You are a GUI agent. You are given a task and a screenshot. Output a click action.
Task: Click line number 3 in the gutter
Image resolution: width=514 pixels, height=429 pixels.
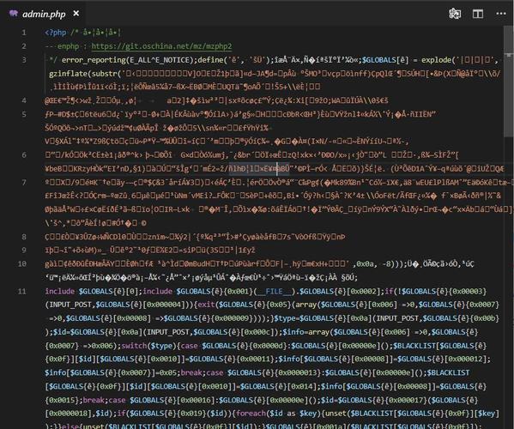24,60
